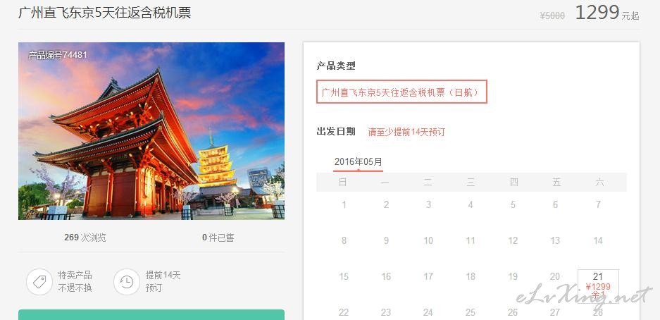Click the 0 件已售 sold count

pos(218,238)
